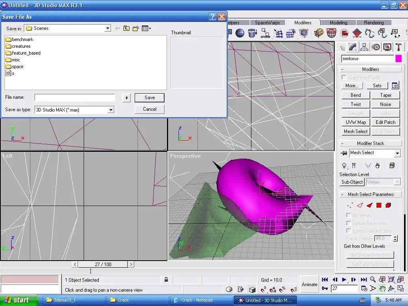Click the XFORM modifier icon

point(265,33)
